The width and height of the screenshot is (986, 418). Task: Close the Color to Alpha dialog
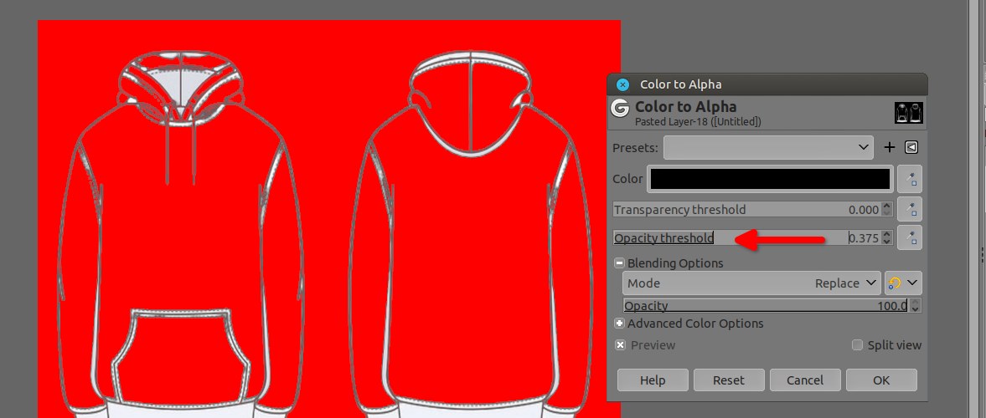(622, 84)
